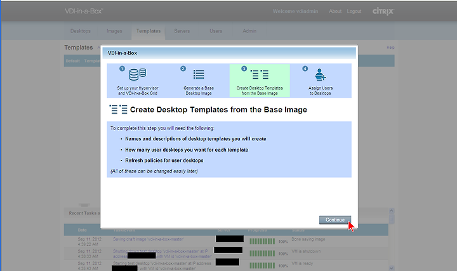Viewport: 457px width, 271px height.
Task: Click the scroll down arrow of the tasks list
Action: [x=392, y=268]
